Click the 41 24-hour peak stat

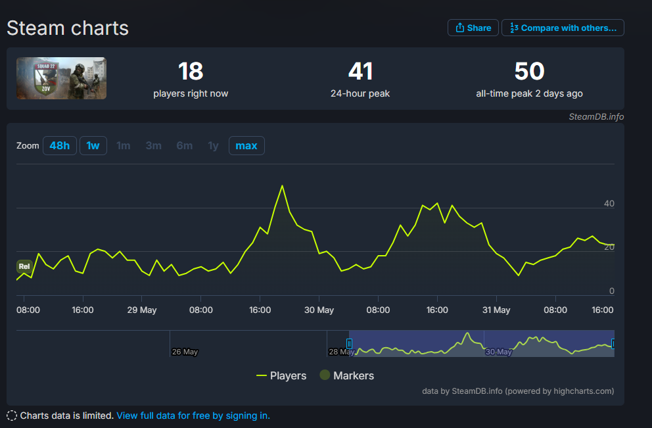pos(360,79)
